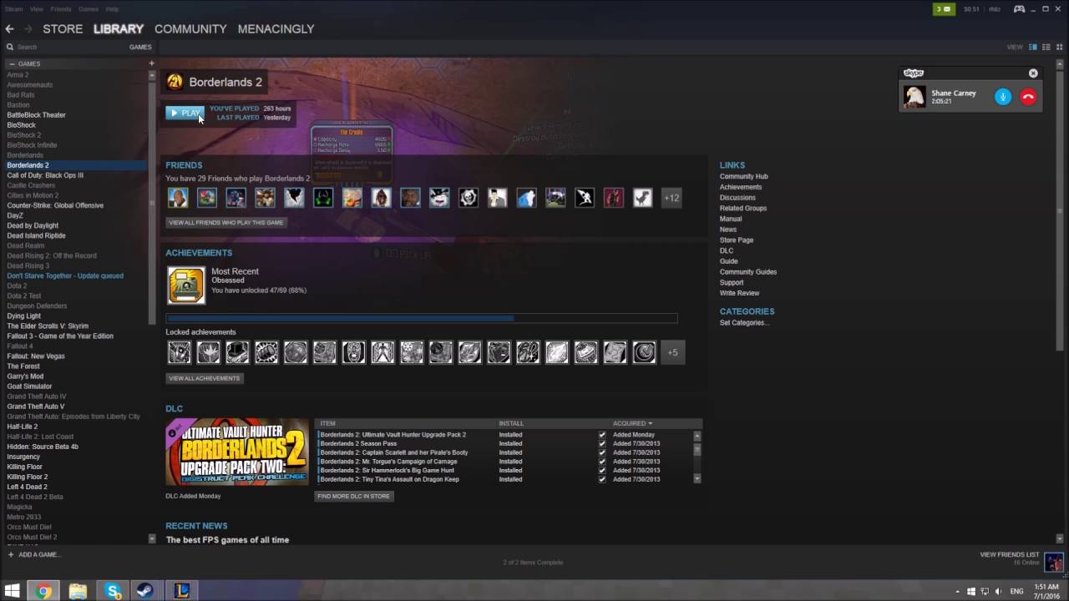Hang up the Skype call
The image size is (1069, 601).
pos(1028,97)
